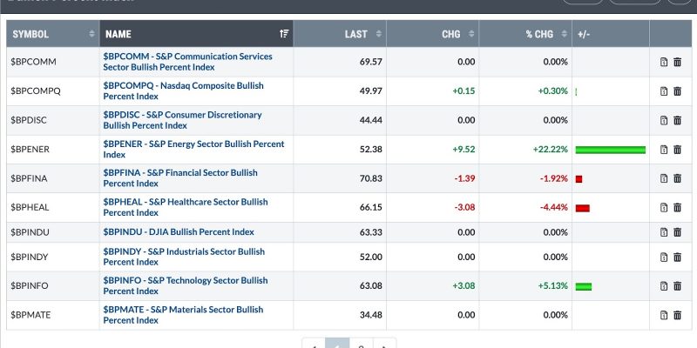Screen dimensions: 697x348
Task: Click the 70.83 last value
Action: [371, 178]
